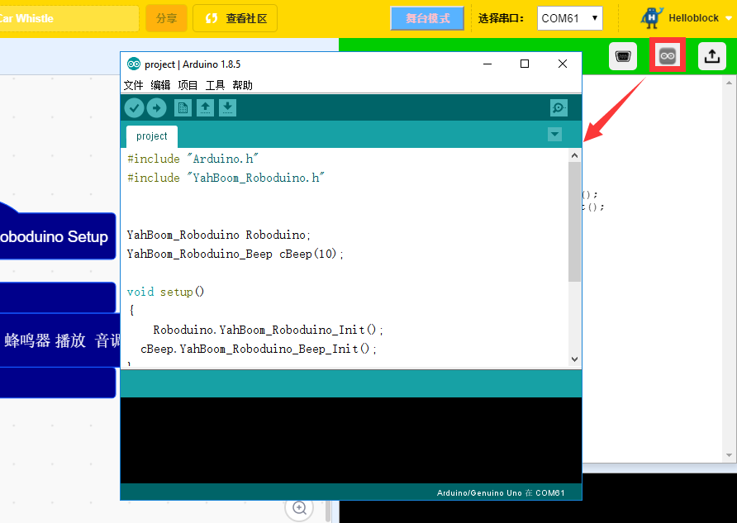The width and height of the screenshot is (737, 523).
Task: Open the 项目 menu in Arduino
Action: click(188, 85)
